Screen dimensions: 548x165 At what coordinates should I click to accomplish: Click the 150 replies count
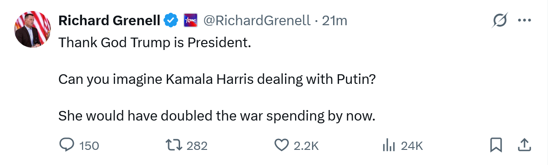pos(89,145)
